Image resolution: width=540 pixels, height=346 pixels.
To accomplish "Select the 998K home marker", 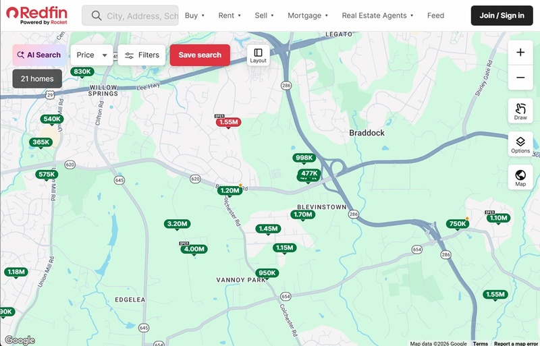I will pos(304,158).
